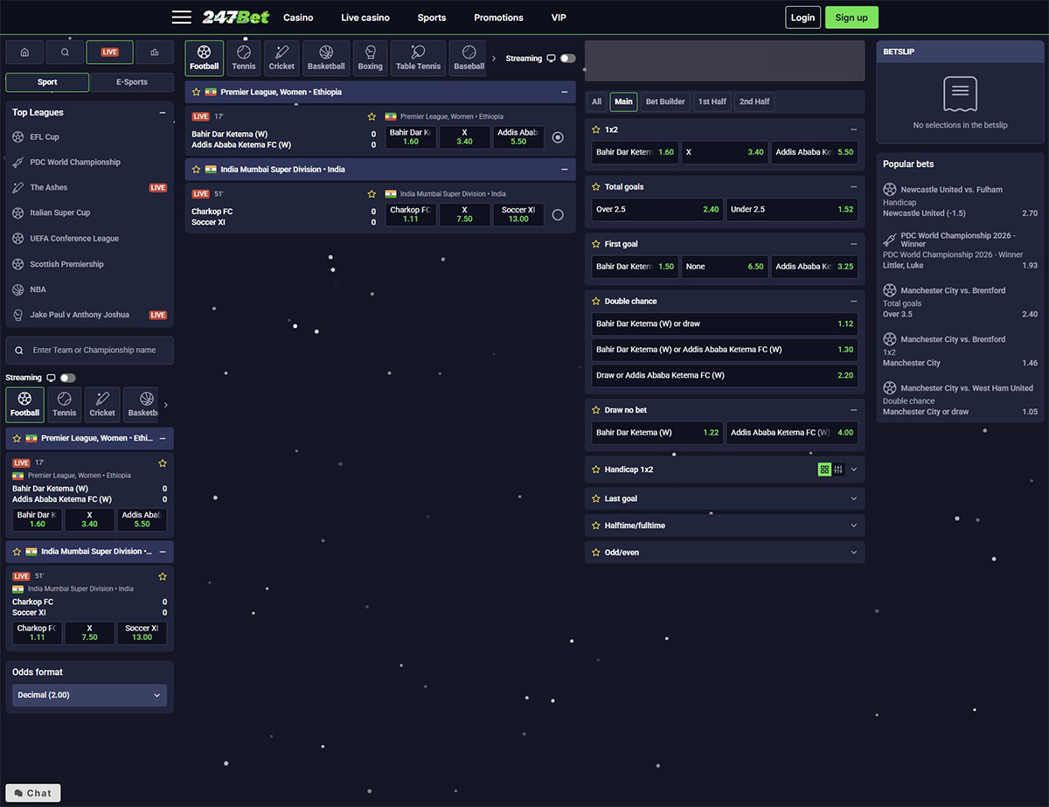The width and height of the screenshot is (1049, 807).
Task: Open the E-Sports tab
Action: [x=132, y=82]
